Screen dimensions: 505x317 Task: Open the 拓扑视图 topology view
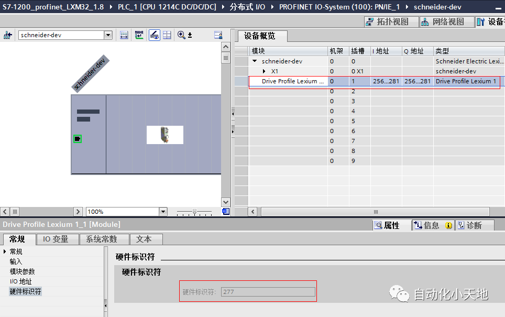[x=391, y=21]
